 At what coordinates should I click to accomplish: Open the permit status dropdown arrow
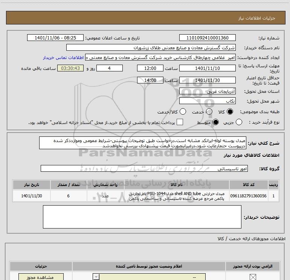96,277
